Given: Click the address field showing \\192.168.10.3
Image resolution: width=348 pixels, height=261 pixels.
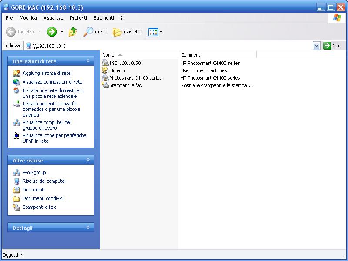Looking at the screenshot, I should (169, 46).
